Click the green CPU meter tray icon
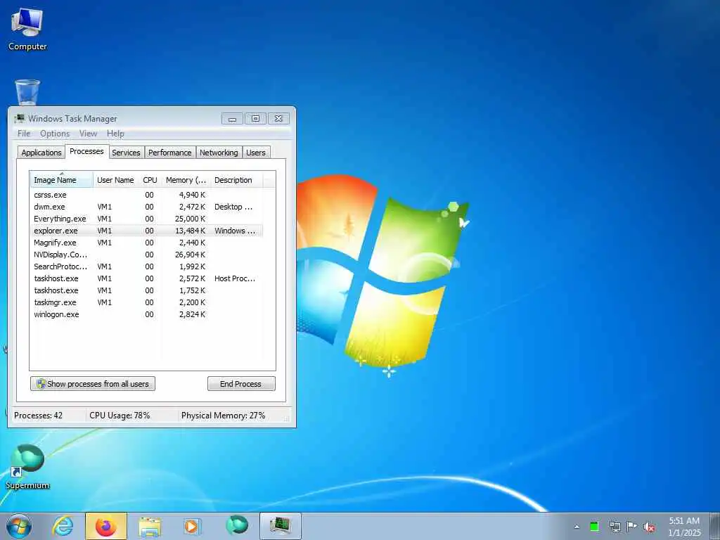 [x=594, y=527]
